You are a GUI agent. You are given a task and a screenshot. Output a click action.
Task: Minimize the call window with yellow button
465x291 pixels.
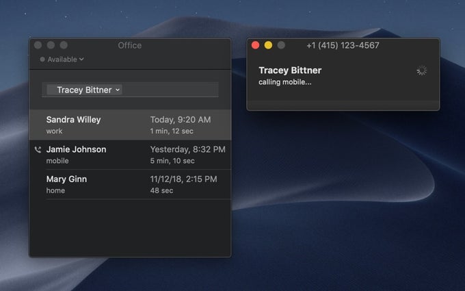point(268,45)
